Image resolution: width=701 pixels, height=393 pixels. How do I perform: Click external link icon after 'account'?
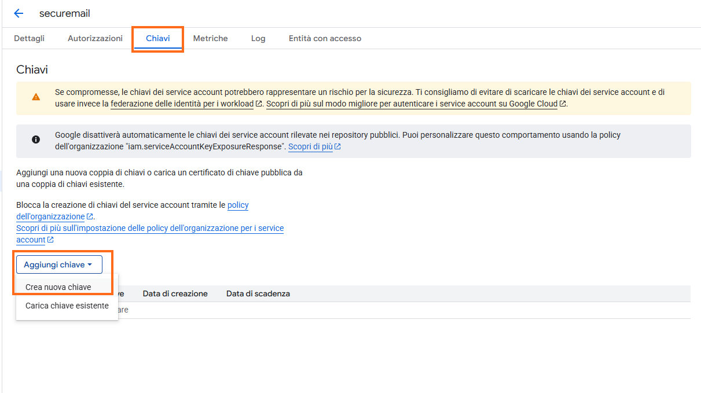50,240
